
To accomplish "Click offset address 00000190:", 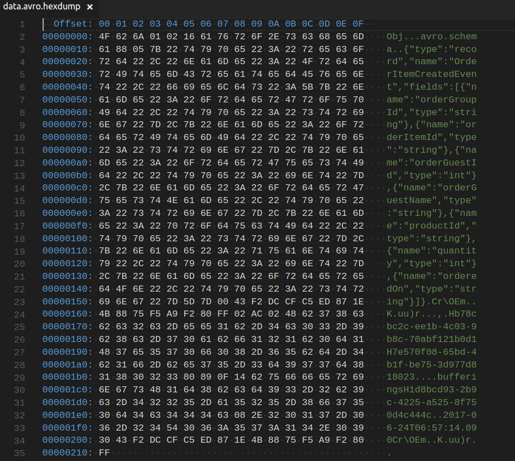I will [x=67, y=352].
